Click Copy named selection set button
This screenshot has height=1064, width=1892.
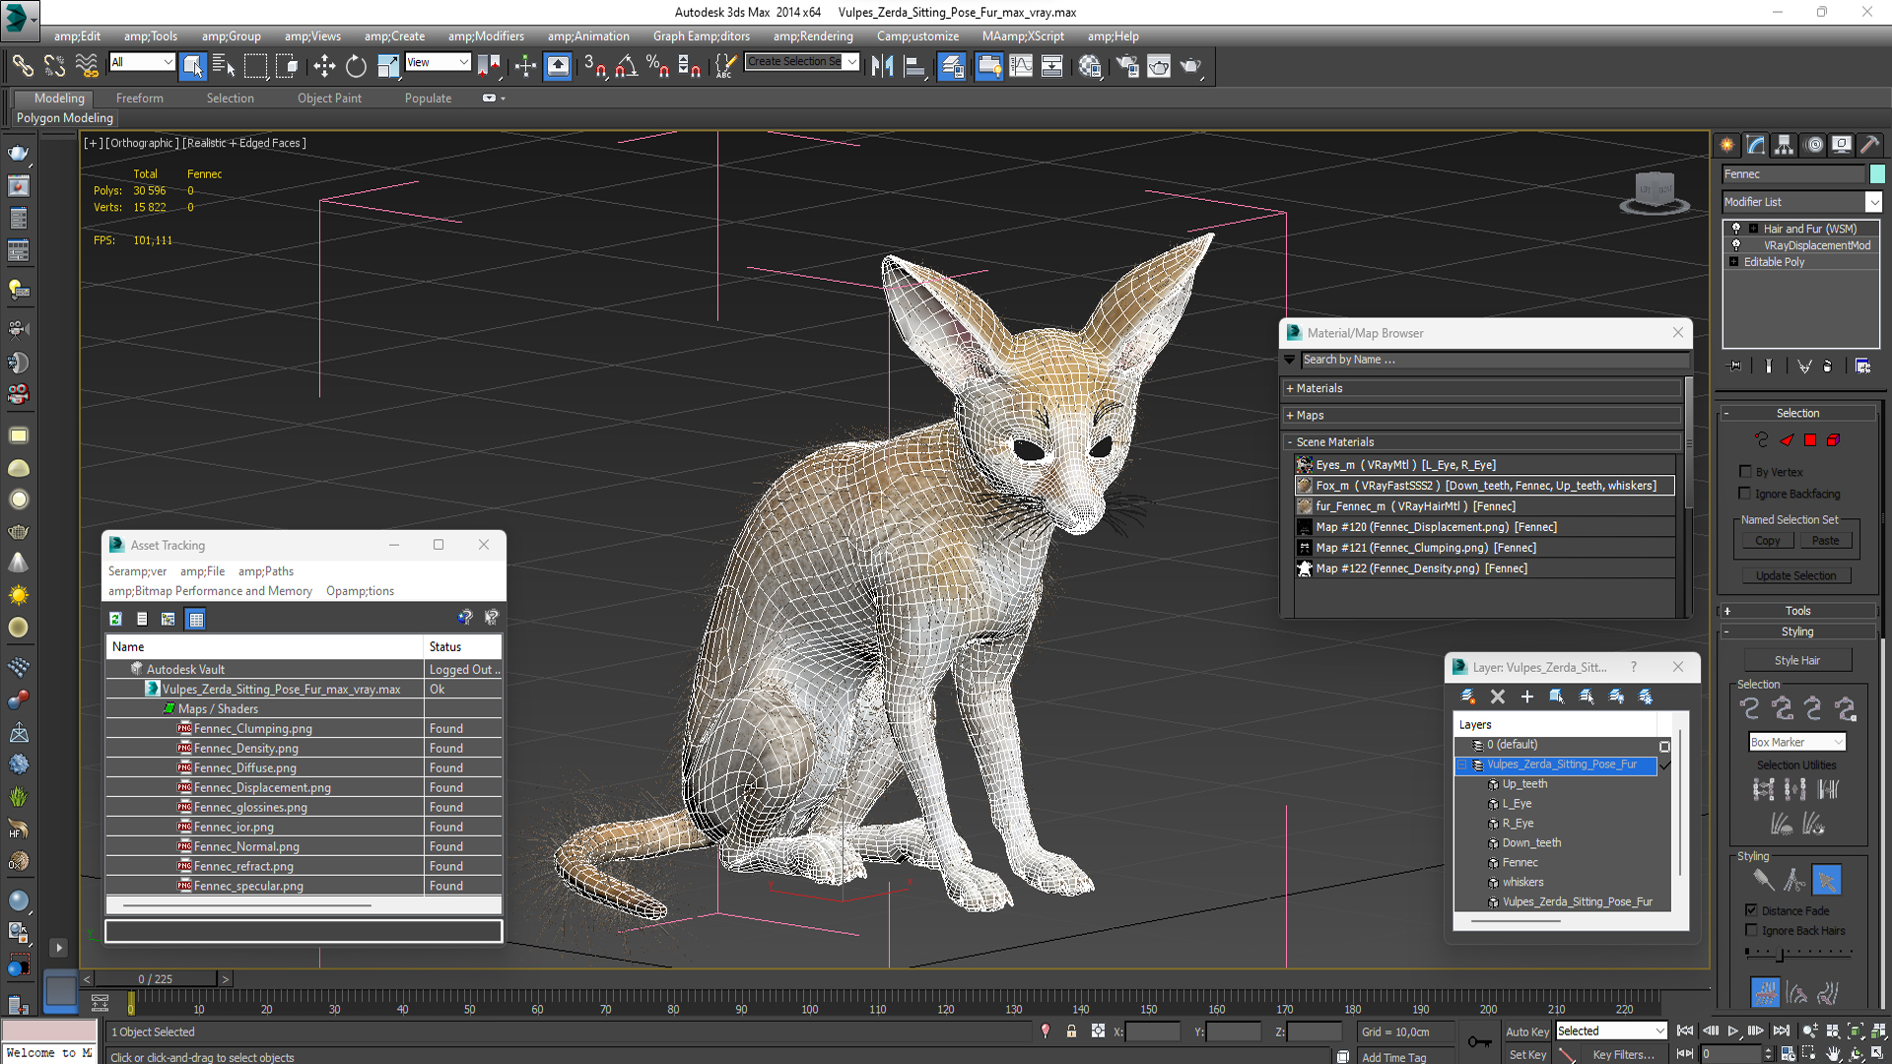[x=1767, y=541]
